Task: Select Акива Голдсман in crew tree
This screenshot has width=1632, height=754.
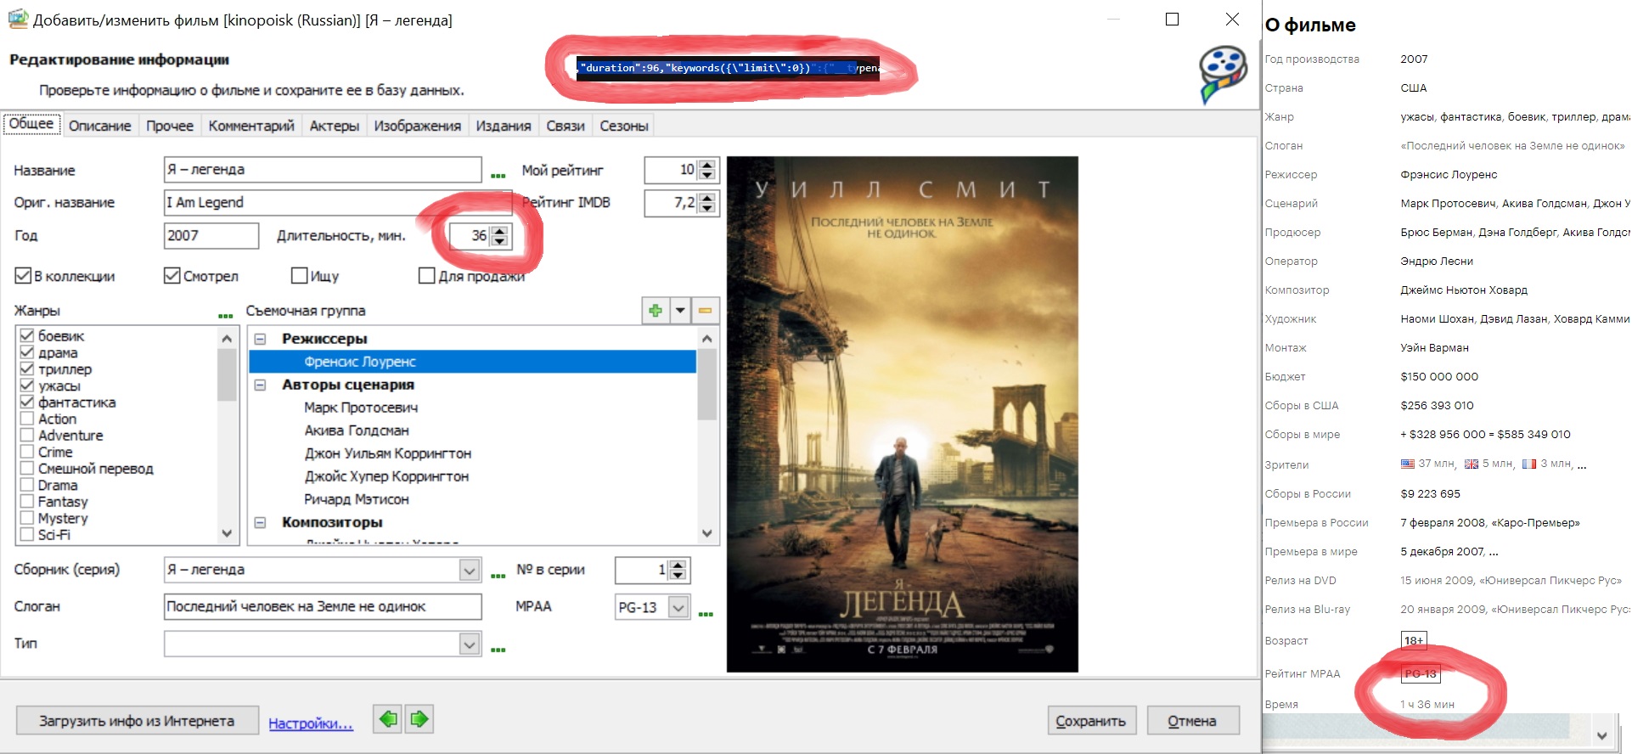Action: (357, 430)
